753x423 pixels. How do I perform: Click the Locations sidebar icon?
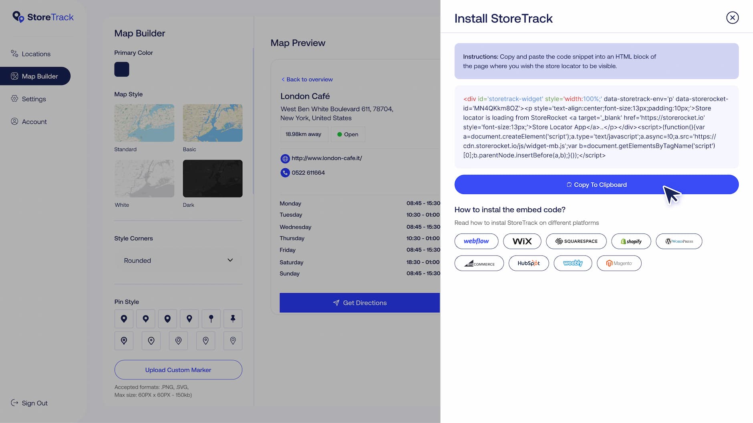point(14,54)
